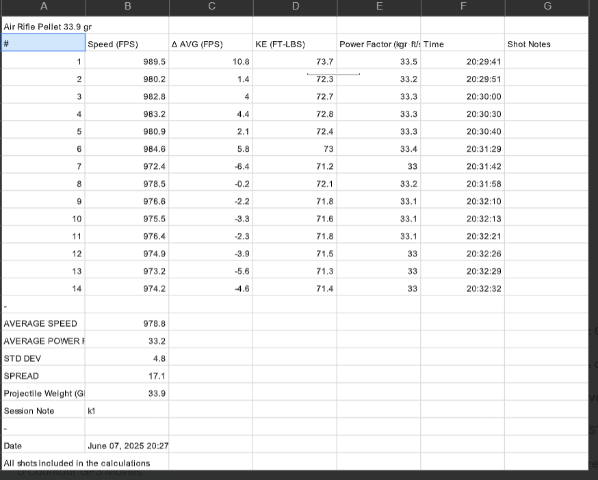This screenshot has height=480, width=598.
Task: Select speed value 974.9 for shot 12
Action: point(127,254)
